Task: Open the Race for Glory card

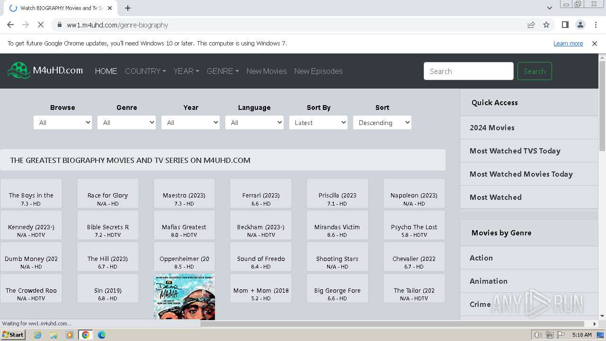Action: tap(107, 193)
